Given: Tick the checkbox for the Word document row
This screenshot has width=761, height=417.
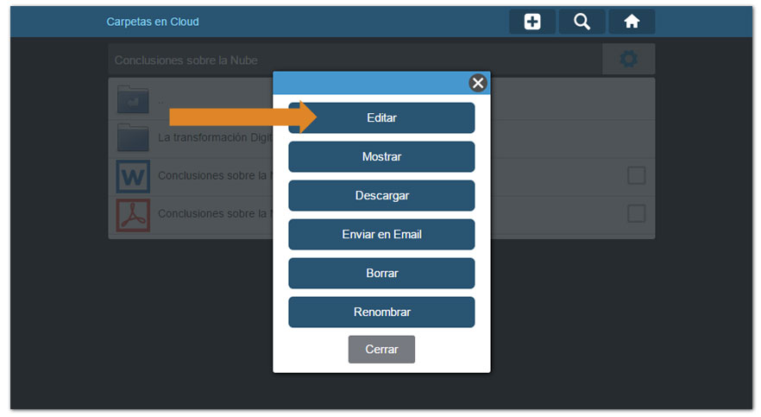Looking at the screenshot, I should (x=636, y=176).
